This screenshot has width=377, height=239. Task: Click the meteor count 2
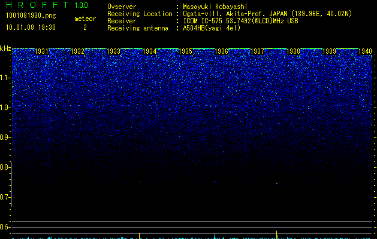point(85,27)
